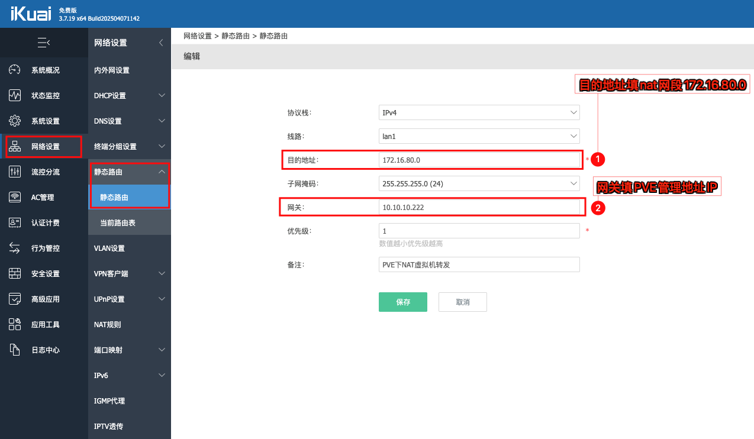
Task: Click the System Overview gauge icon
Action: [15, 70]
